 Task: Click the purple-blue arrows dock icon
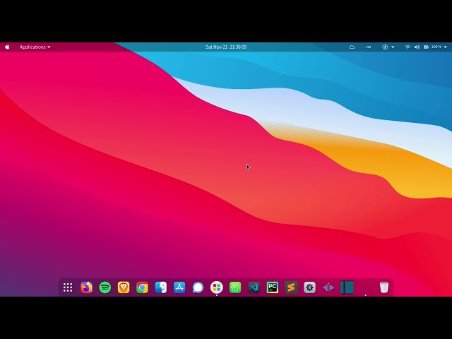point(328,287)
